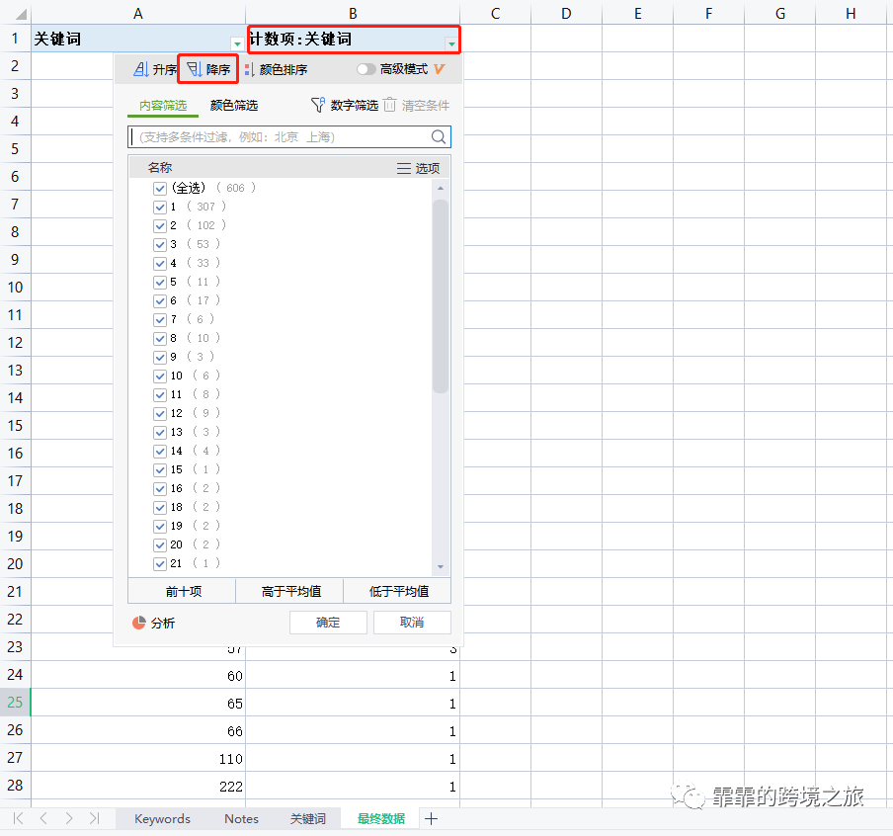Screen dimensions: 893x836
Task: Select the 最终数据 sheet tab
Action: click(381, 819)
